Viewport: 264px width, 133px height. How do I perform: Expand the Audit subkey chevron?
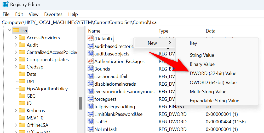click(16, 45)
